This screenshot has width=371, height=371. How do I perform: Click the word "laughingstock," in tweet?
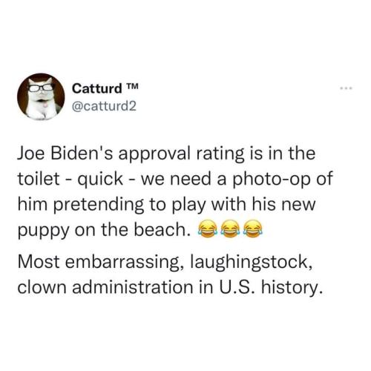(x=250, y=263)
